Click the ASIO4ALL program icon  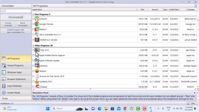(x=37, y=66)
